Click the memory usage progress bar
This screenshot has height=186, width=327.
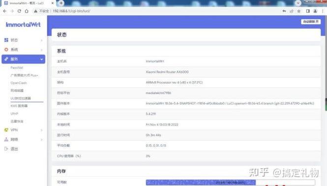[x=231, y=183]
